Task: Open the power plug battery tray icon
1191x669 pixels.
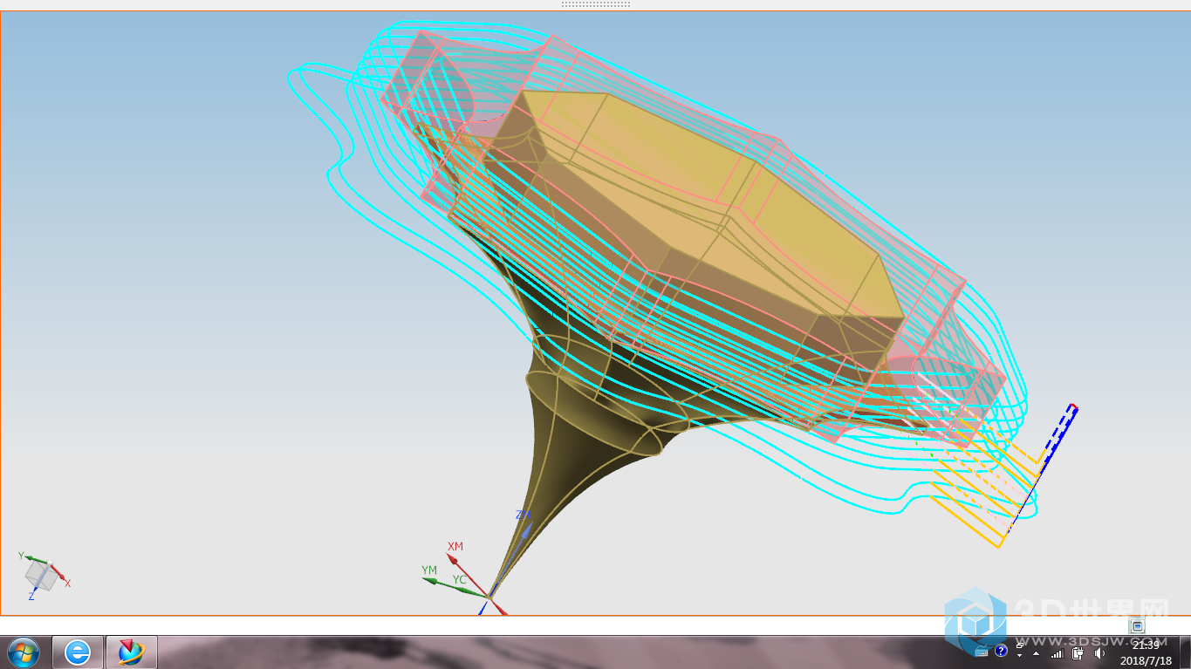Action: click(1078, 653)
